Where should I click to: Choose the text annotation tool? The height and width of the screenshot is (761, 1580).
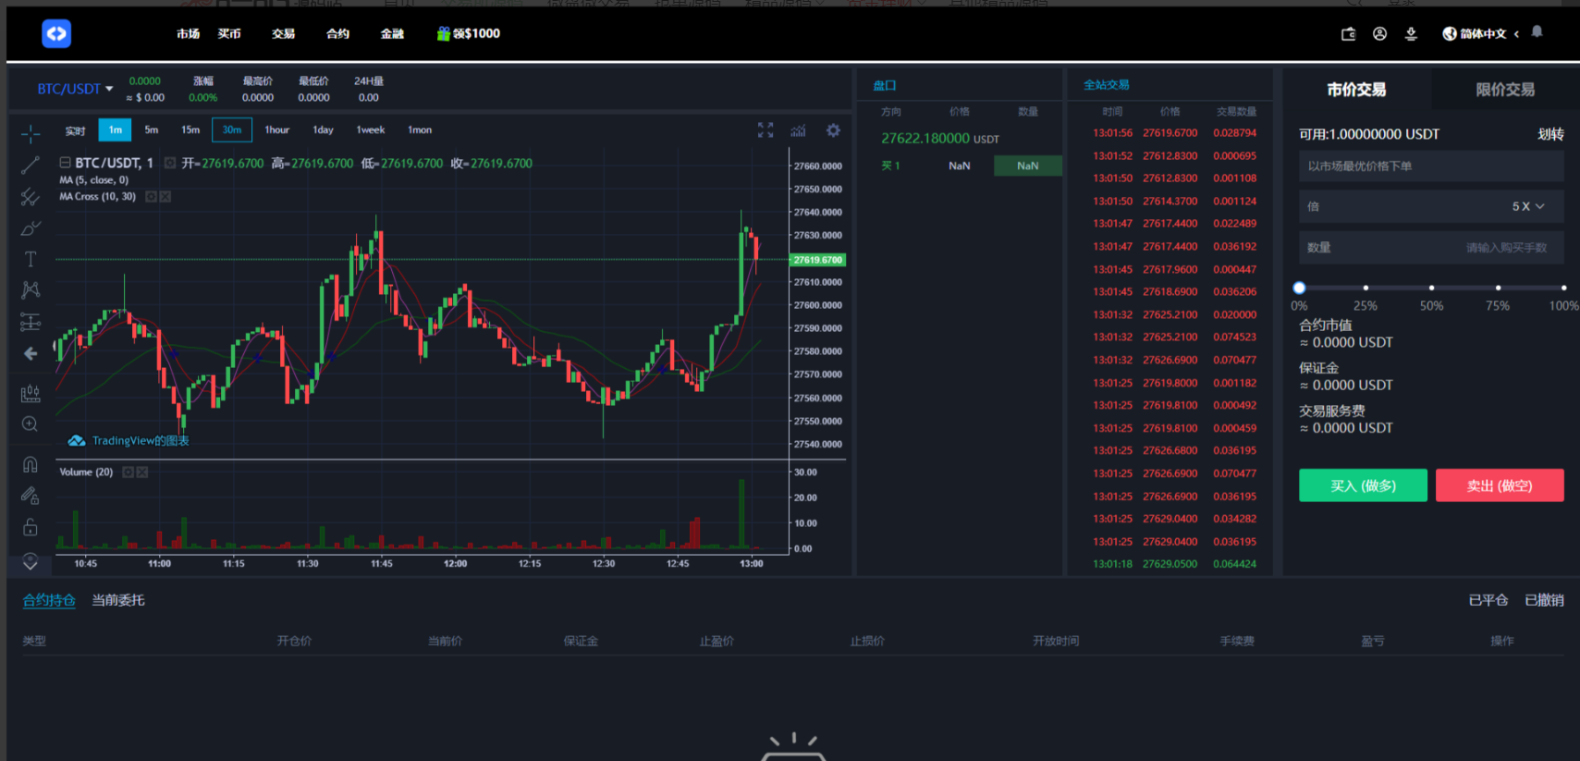[x=31, y=259]
